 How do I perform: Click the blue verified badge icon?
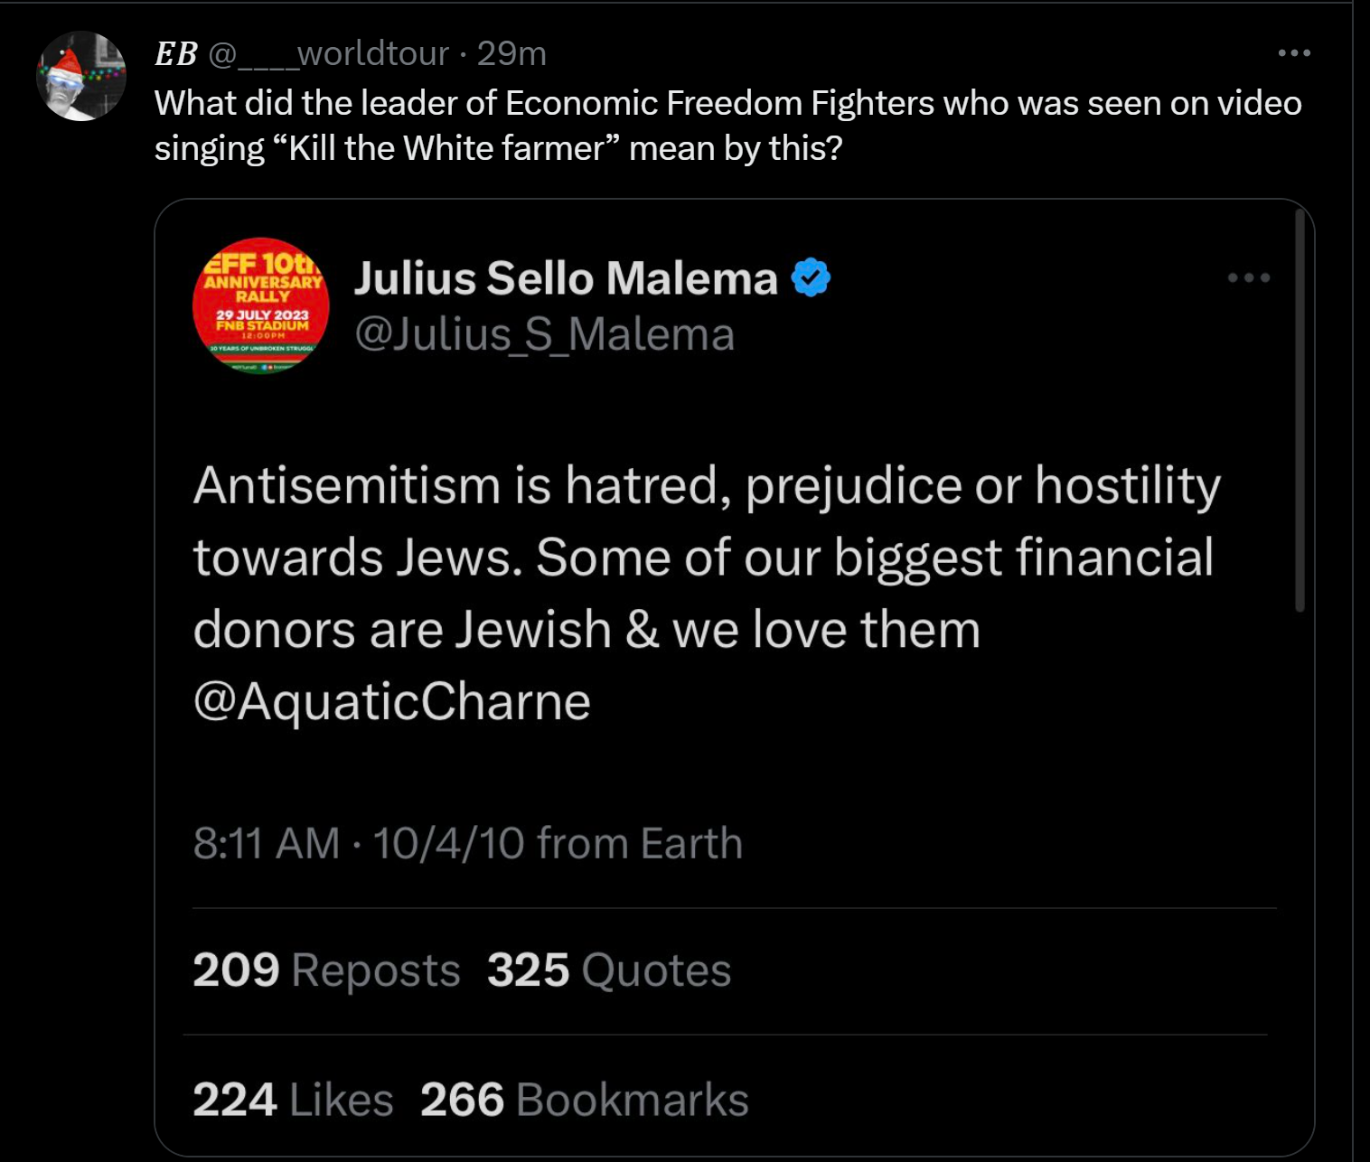click(811, 277)
